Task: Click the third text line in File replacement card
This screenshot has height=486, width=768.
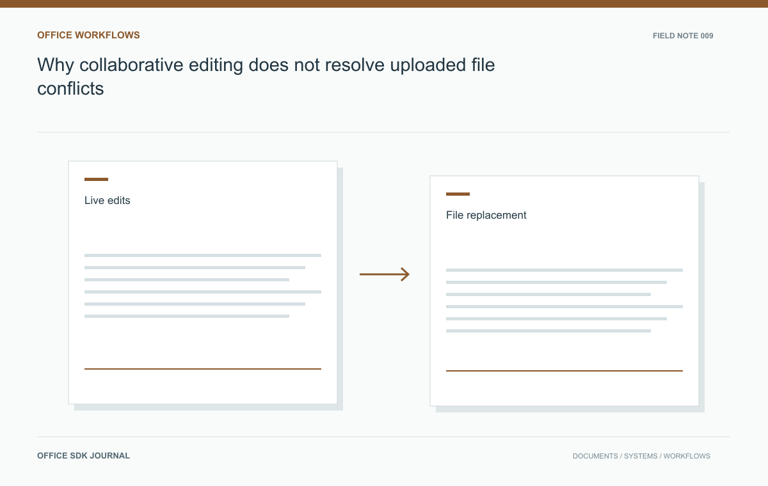Action: pos(548,294)
